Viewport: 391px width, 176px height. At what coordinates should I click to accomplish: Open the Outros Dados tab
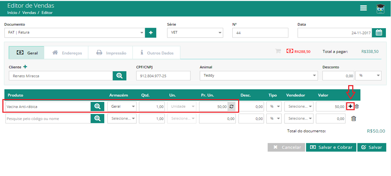click(156, 53)
